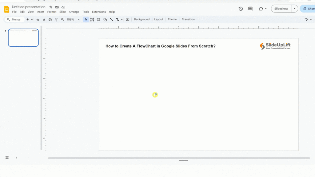Collapse the filmstrip with the chevron
315x177 pixels.
point(16,157)
